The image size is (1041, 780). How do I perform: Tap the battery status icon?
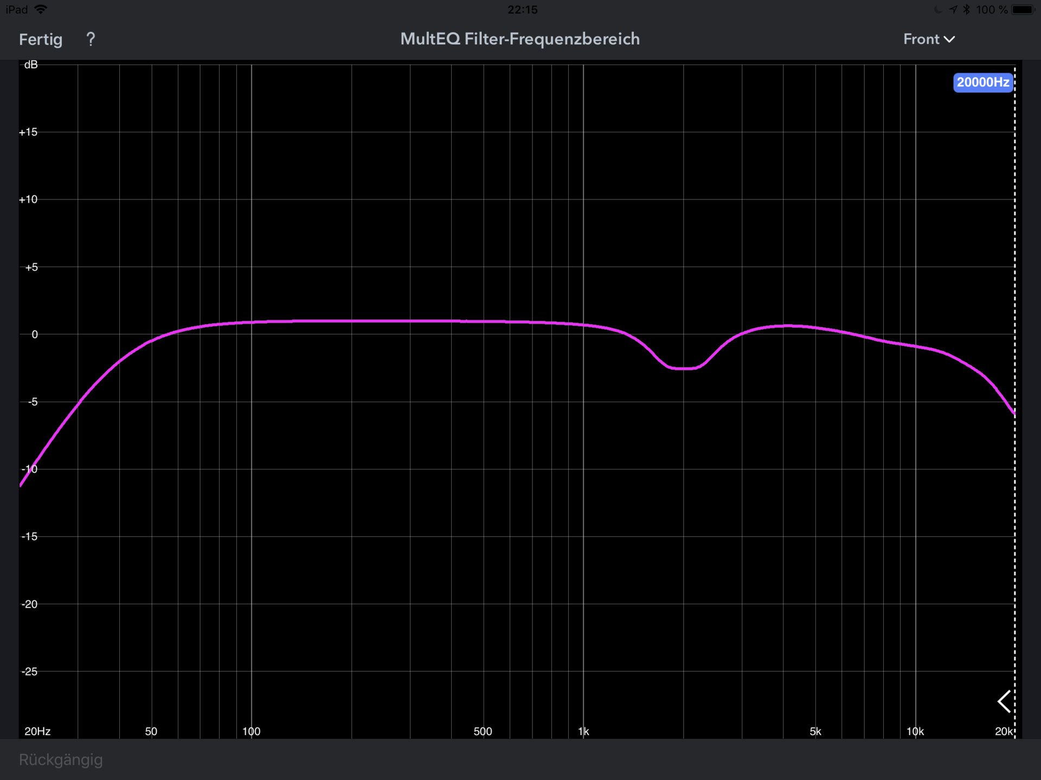coord(1023,9)
